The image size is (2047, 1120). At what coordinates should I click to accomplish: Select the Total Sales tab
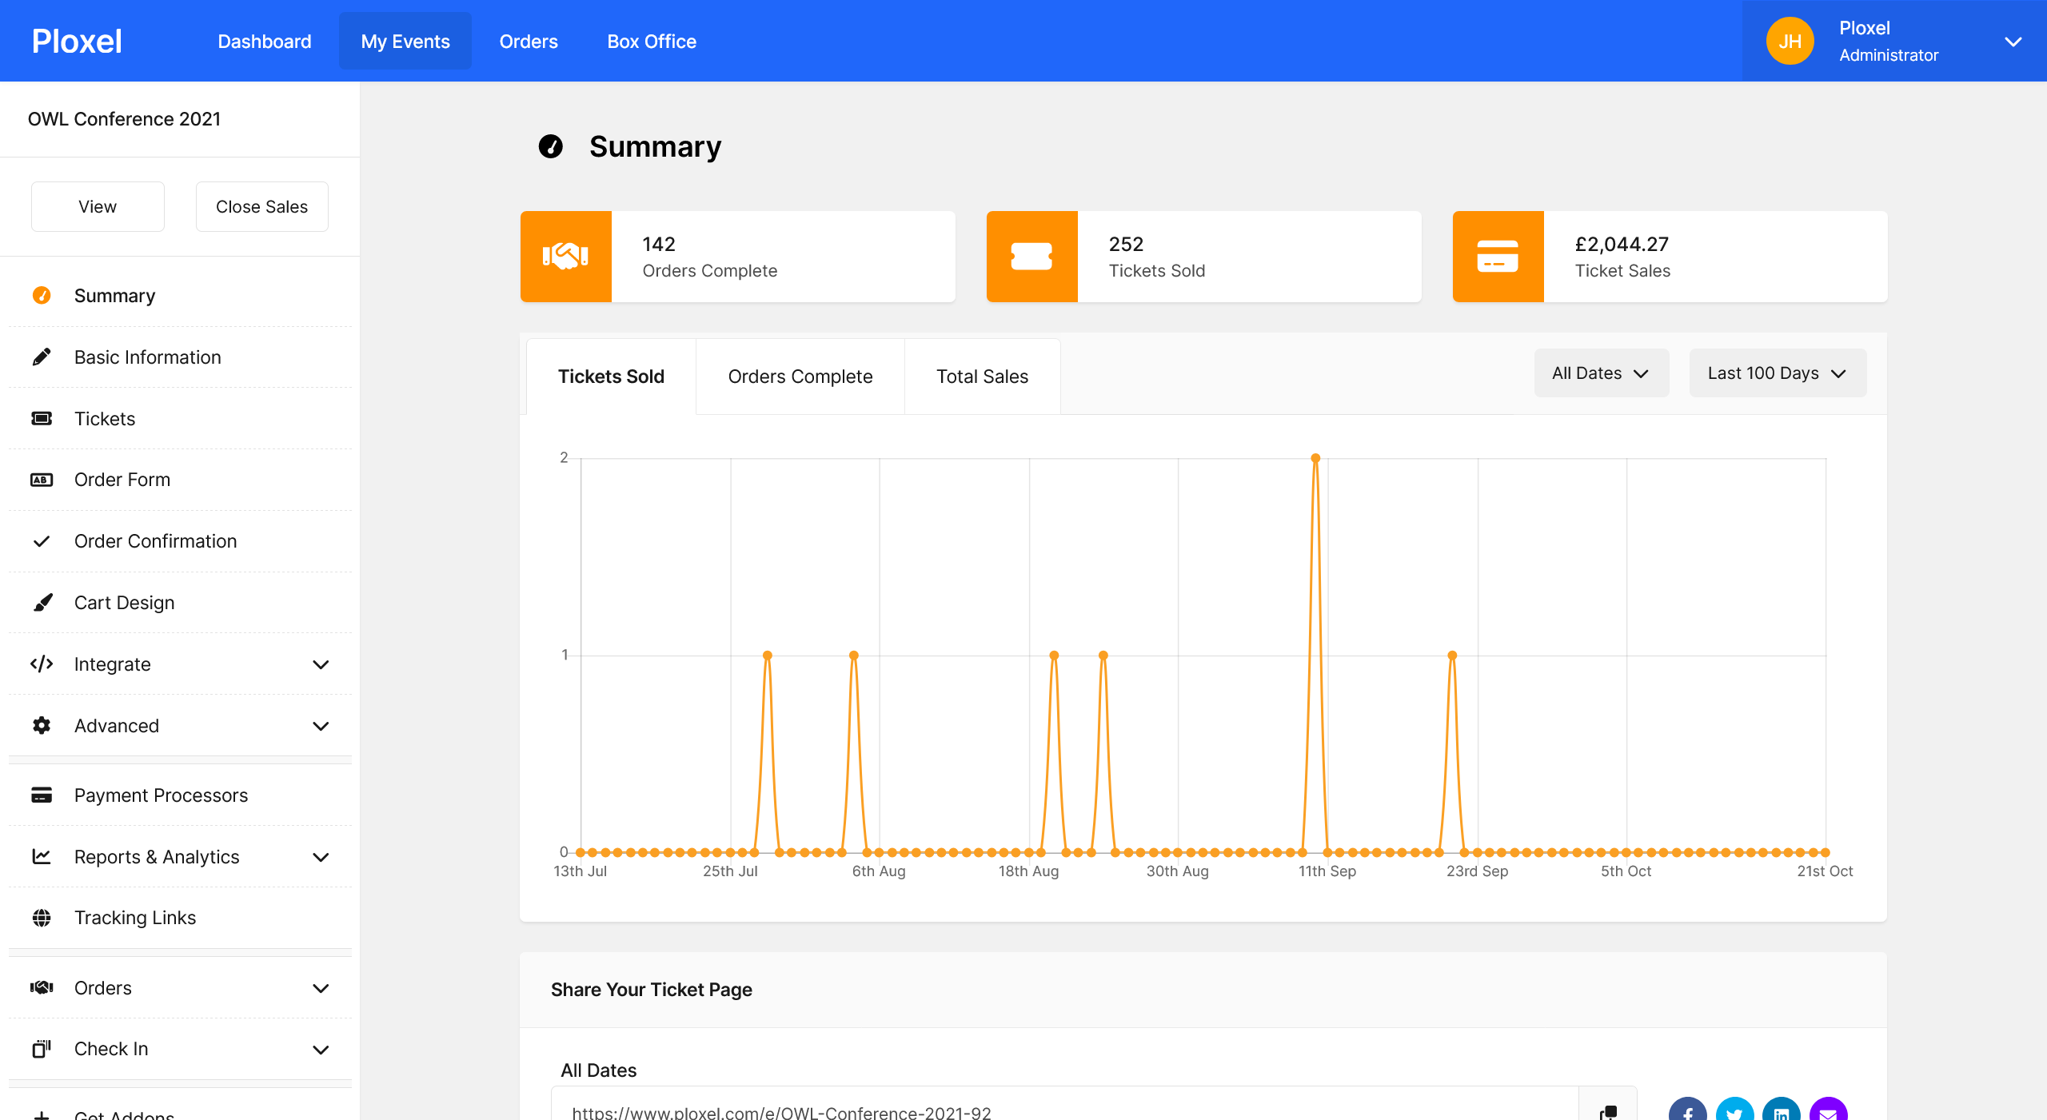[x=982, y=375]
